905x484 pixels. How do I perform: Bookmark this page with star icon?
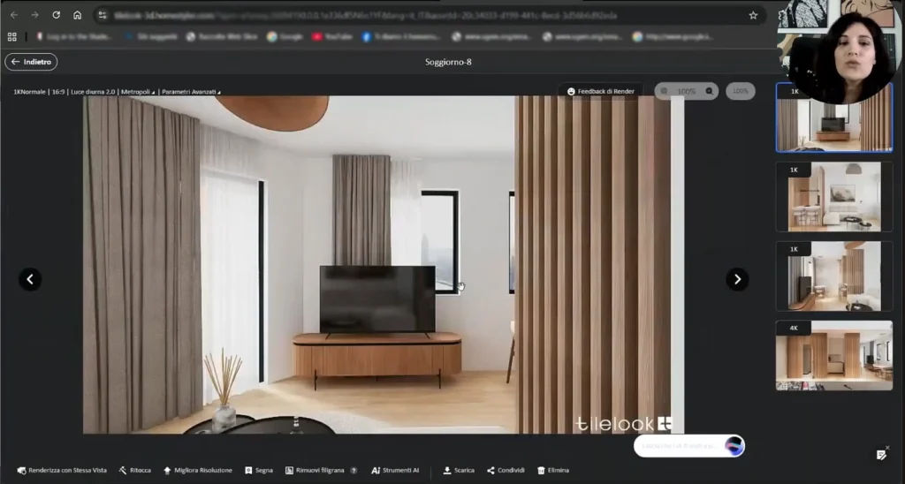pyautogui.click(x=753, y=16)
